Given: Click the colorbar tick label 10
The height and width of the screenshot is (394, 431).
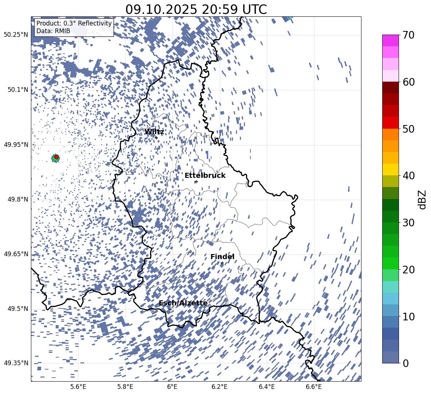Looking at the screenshot, I should coord(408,316).
